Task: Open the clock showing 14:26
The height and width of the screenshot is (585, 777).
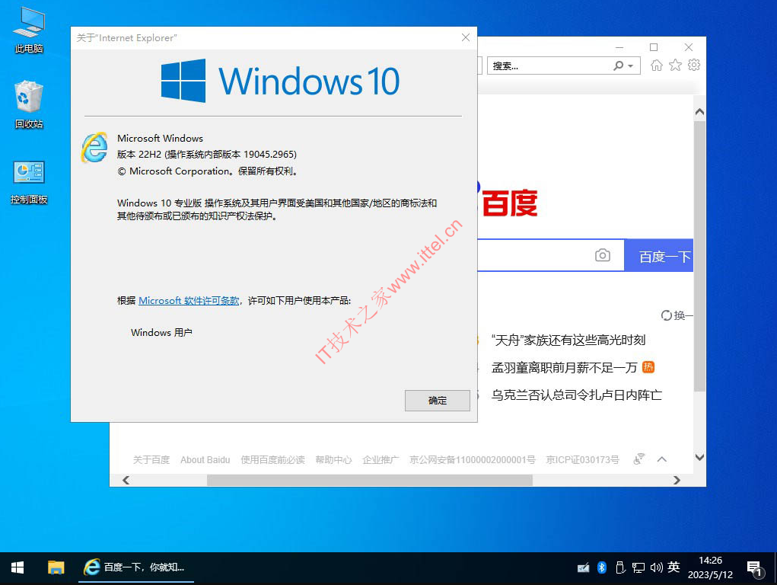Action: click(710, 567)
